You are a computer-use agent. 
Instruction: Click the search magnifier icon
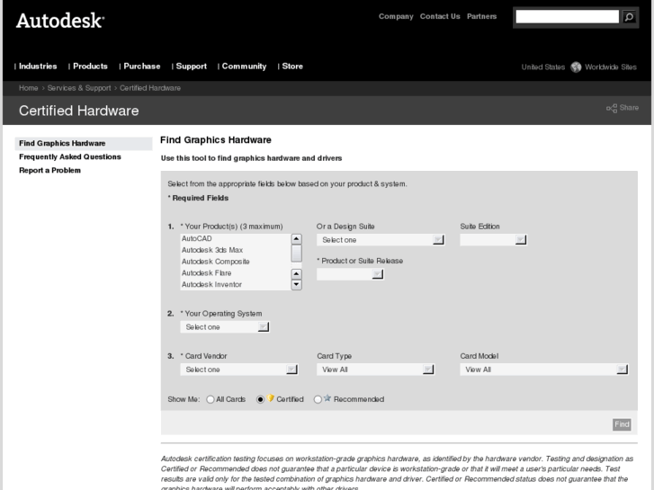[x=629, y=17]
